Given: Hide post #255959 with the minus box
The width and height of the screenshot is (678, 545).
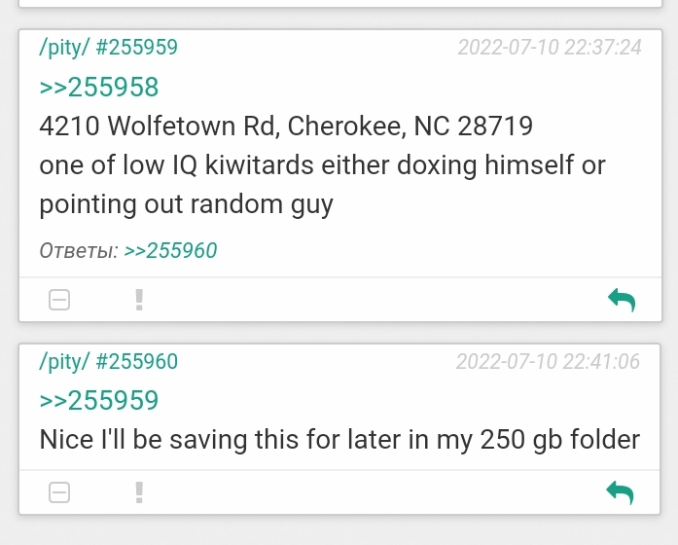Looking at the screenshot, I should [x=59, y=300].
